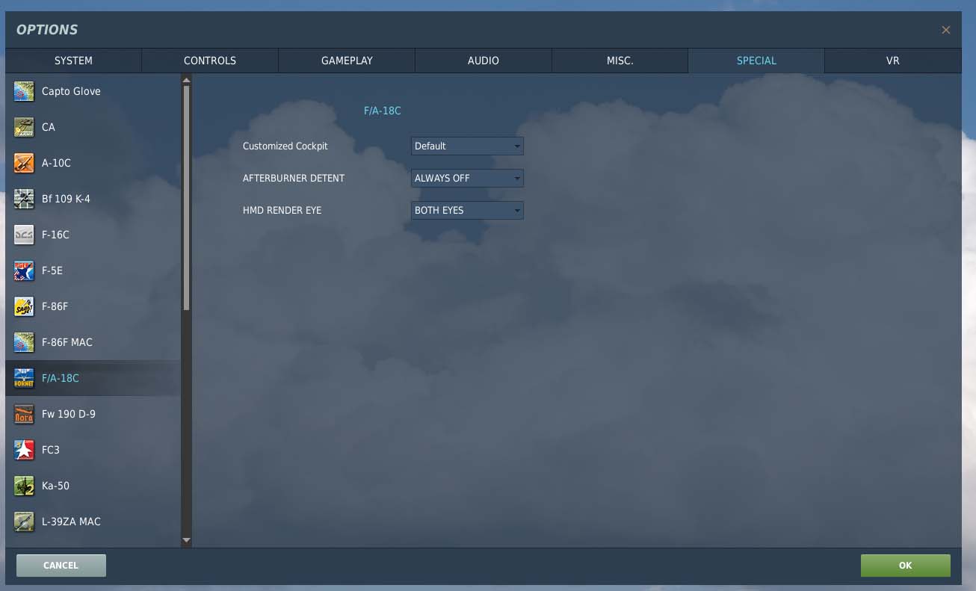
Task: Open the Customized Cockpit dropdown
Action: pyautogui.click(x=467, y=146)
